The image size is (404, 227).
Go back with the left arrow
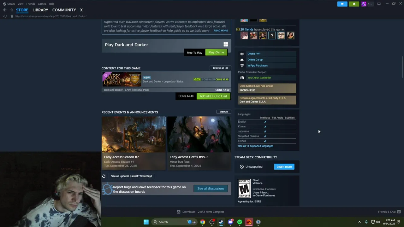(x=5, y=10)
